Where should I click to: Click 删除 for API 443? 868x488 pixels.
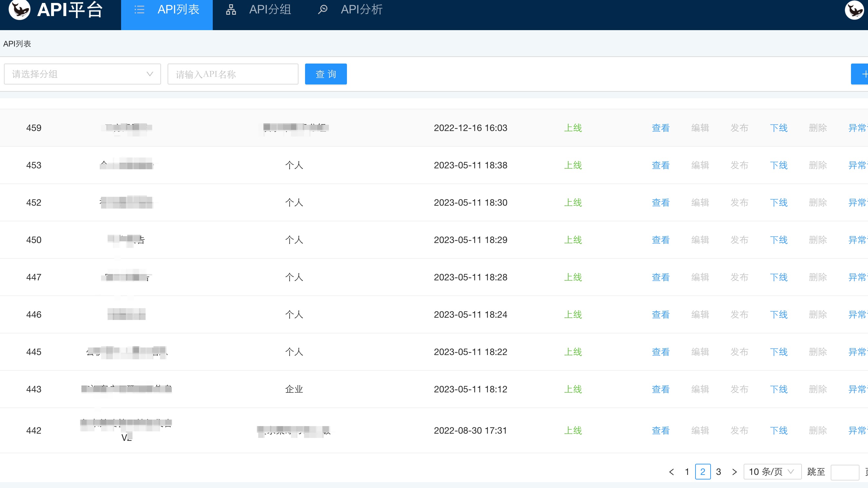click(x=818, y=389)
